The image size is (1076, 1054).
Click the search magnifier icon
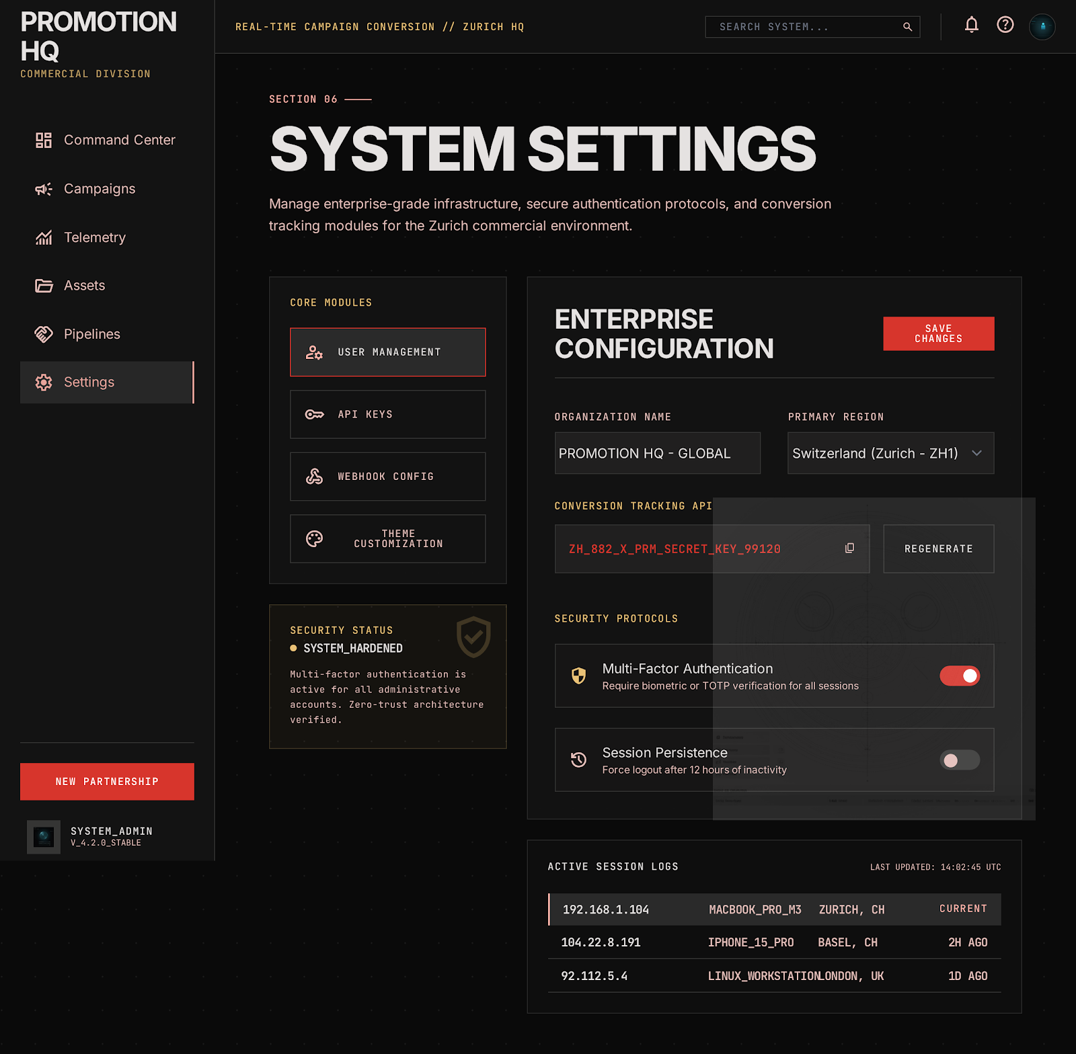[907, 27]
